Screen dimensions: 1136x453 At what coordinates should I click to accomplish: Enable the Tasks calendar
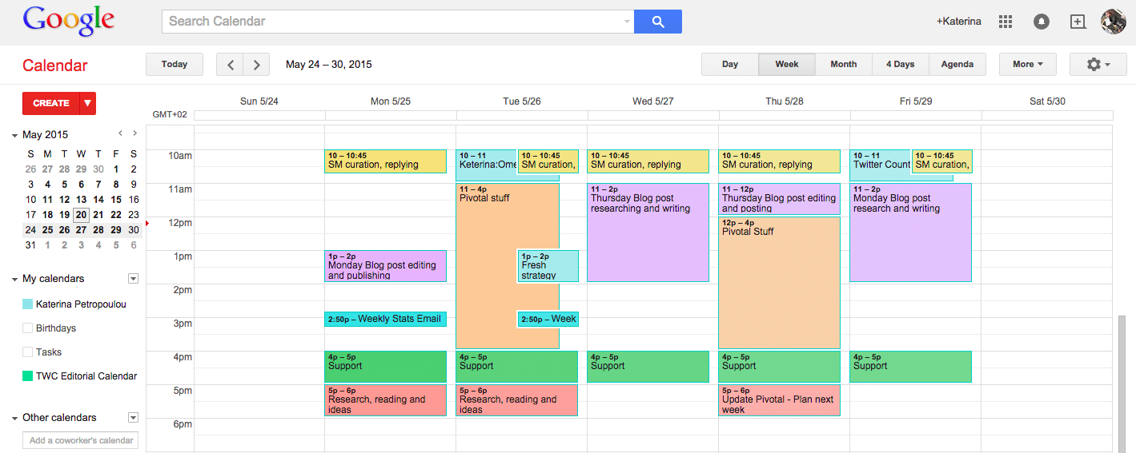click(x=28, y=352)
